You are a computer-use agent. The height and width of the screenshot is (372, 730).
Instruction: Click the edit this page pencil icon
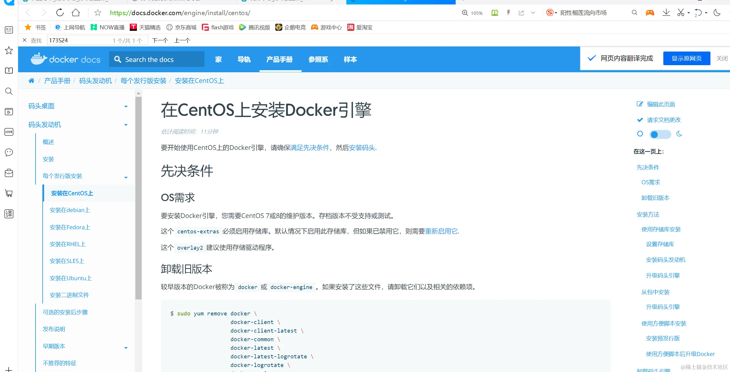640,104
